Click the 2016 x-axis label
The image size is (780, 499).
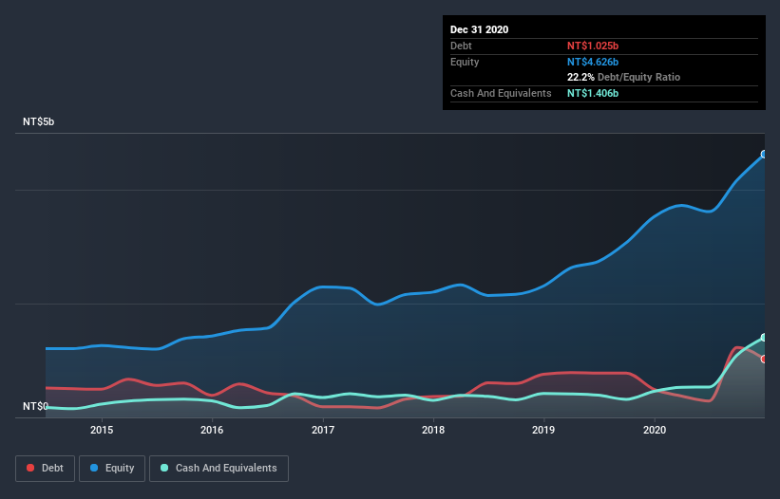(212, 430)
